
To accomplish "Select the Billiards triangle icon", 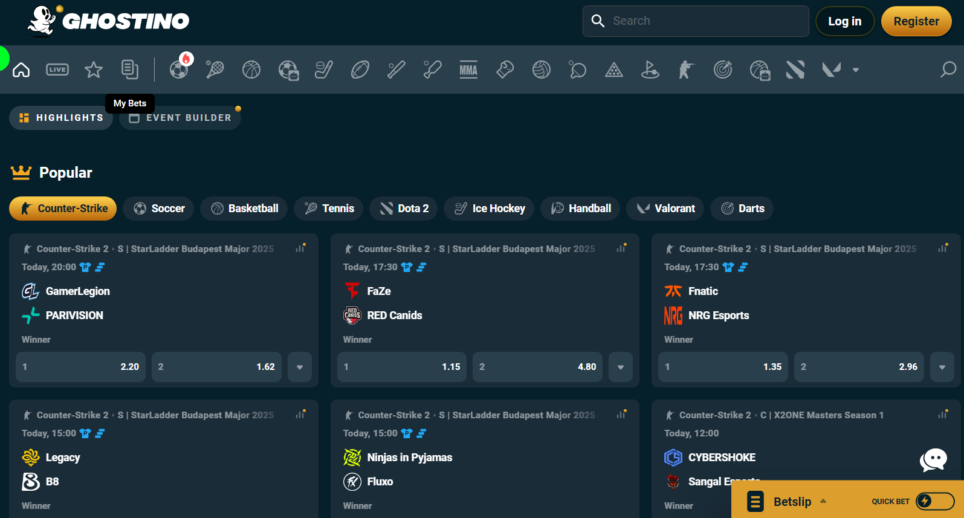I will coord(614,70).
